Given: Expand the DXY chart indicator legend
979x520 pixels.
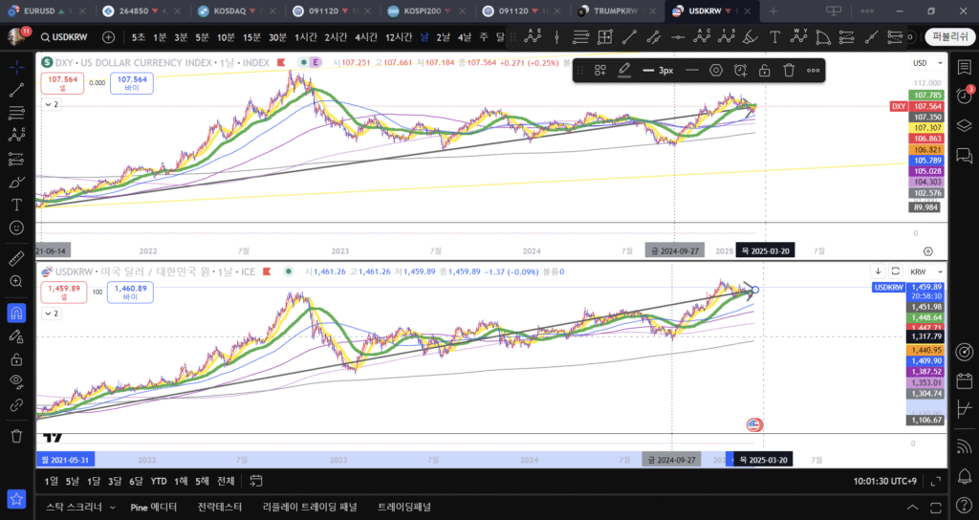Looking at the screenshot, I should click(x=52, y=104).
